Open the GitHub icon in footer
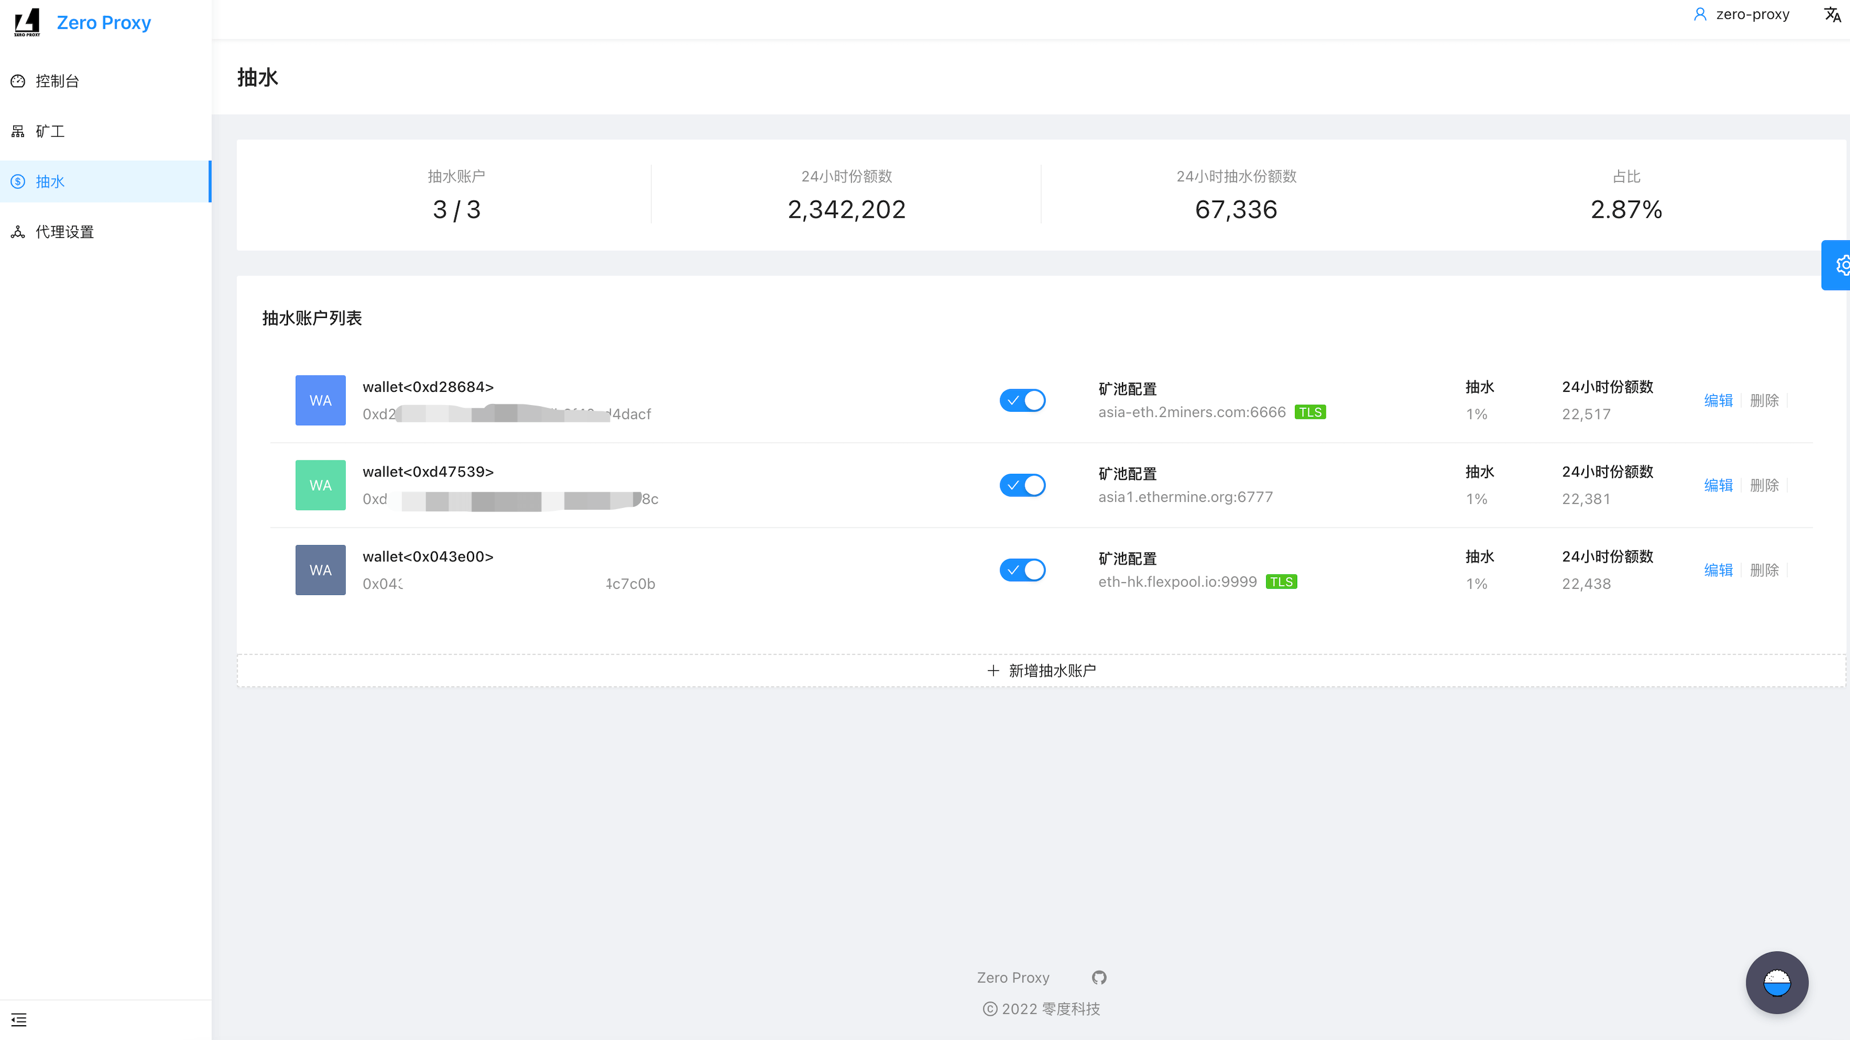Image resolution: width=1850 pixels, height=1040 pixels. 1099,978
